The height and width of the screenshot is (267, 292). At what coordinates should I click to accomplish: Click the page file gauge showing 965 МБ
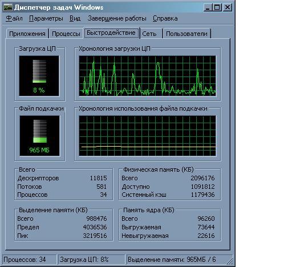[39, 136]
